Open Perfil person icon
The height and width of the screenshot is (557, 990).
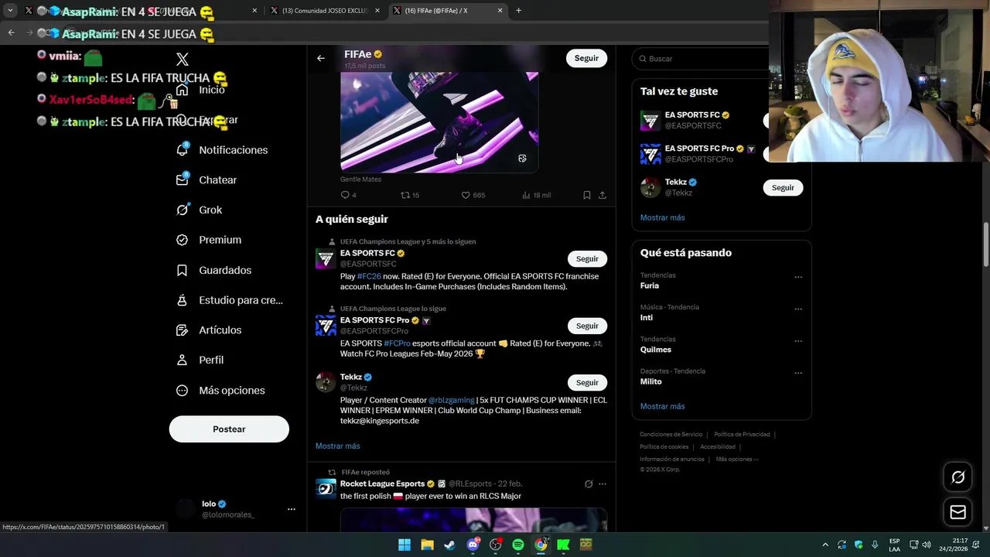[x=183, y=360]
